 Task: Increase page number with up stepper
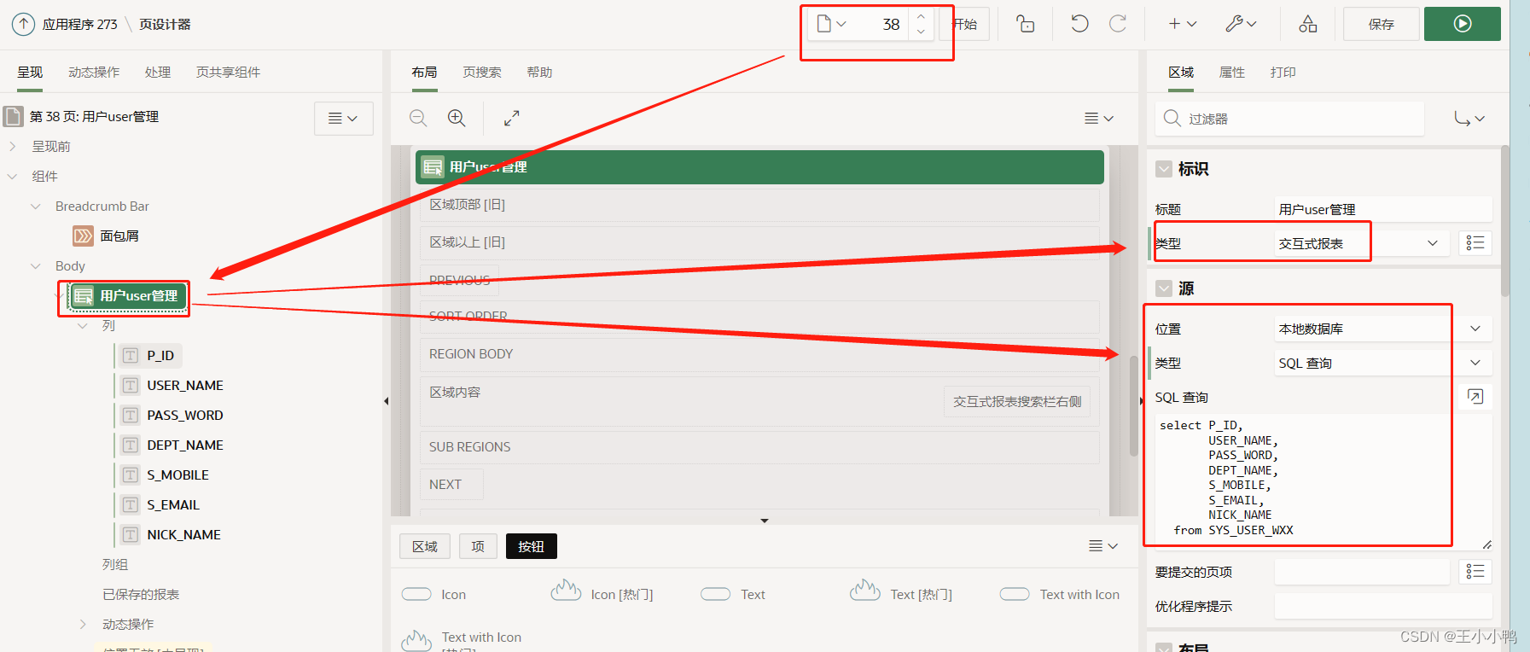(x=921, y=17)
